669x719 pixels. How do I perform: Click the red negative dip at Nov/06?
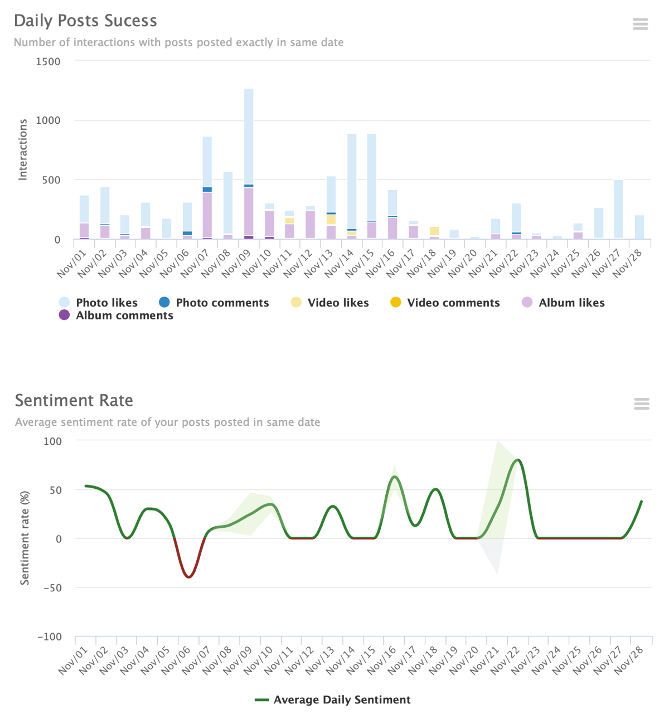pyautogui.click(x=189, y=576)
